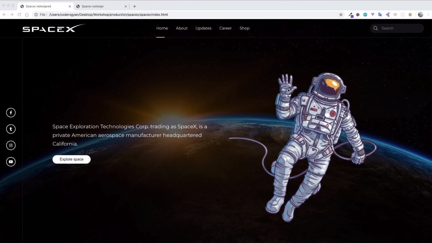
Task: Open the Google Translate extension
Action: pyautogui.click(x=380, y=15)
